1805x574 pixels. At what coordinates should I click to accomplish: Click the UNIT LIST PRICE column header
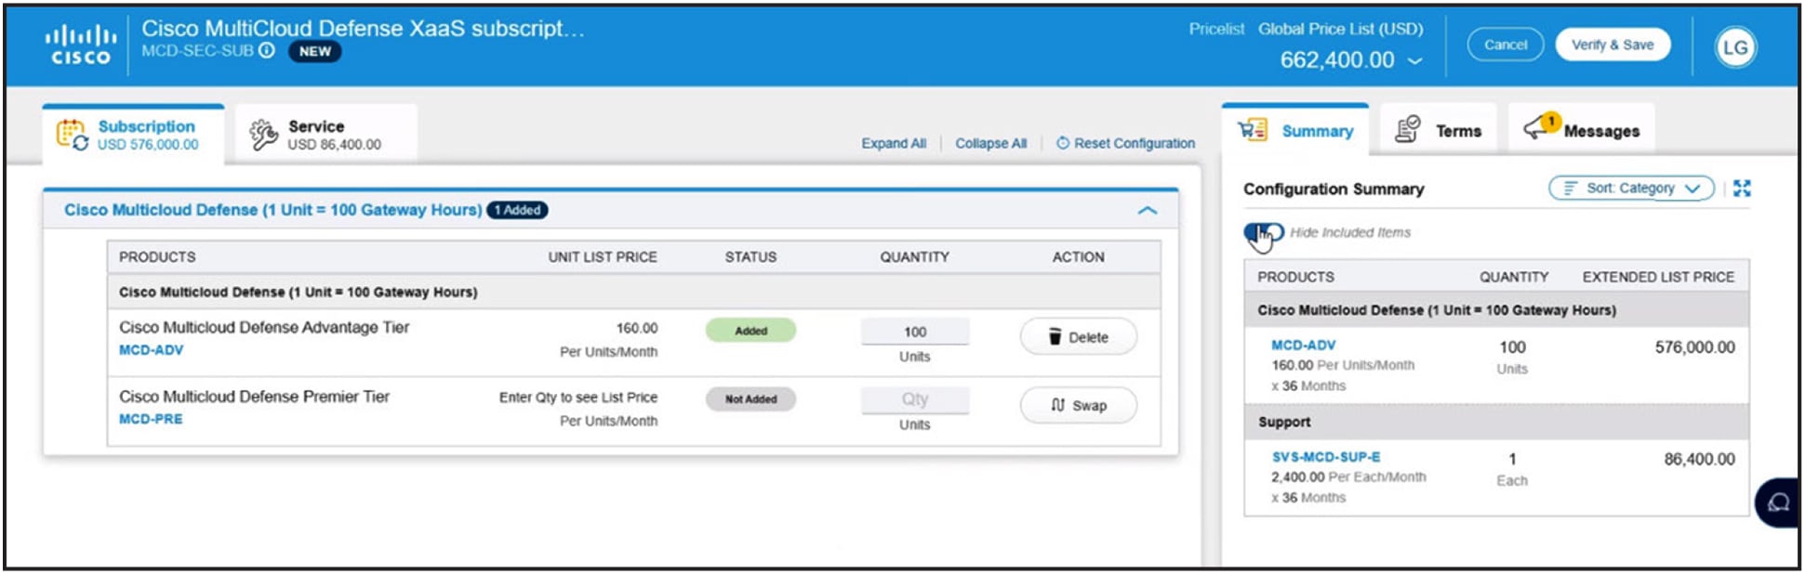(602, 257)
